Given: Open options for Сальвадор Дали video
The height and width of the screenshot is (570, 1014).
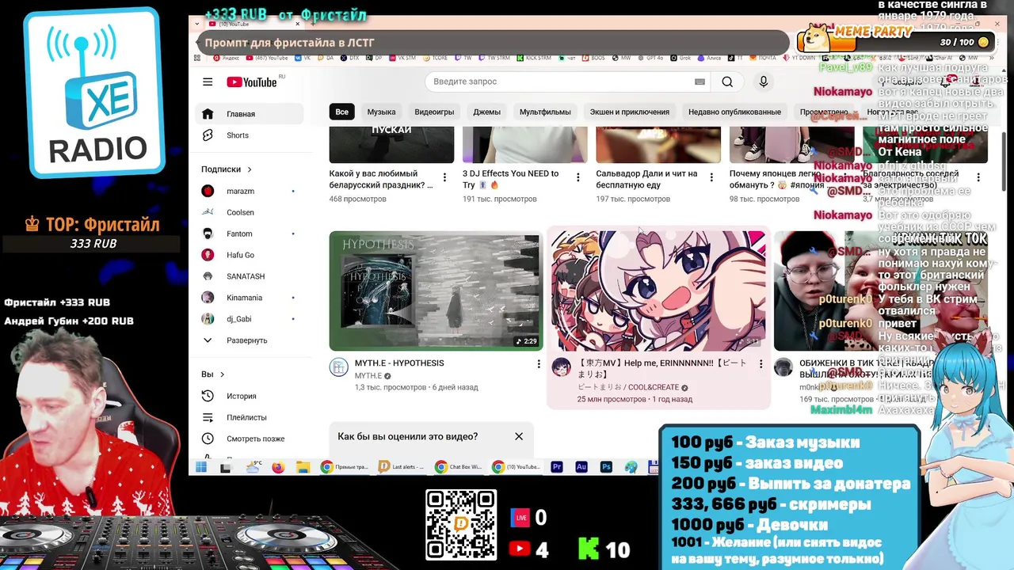Looking at the screenshot, I should click(711, 177).
